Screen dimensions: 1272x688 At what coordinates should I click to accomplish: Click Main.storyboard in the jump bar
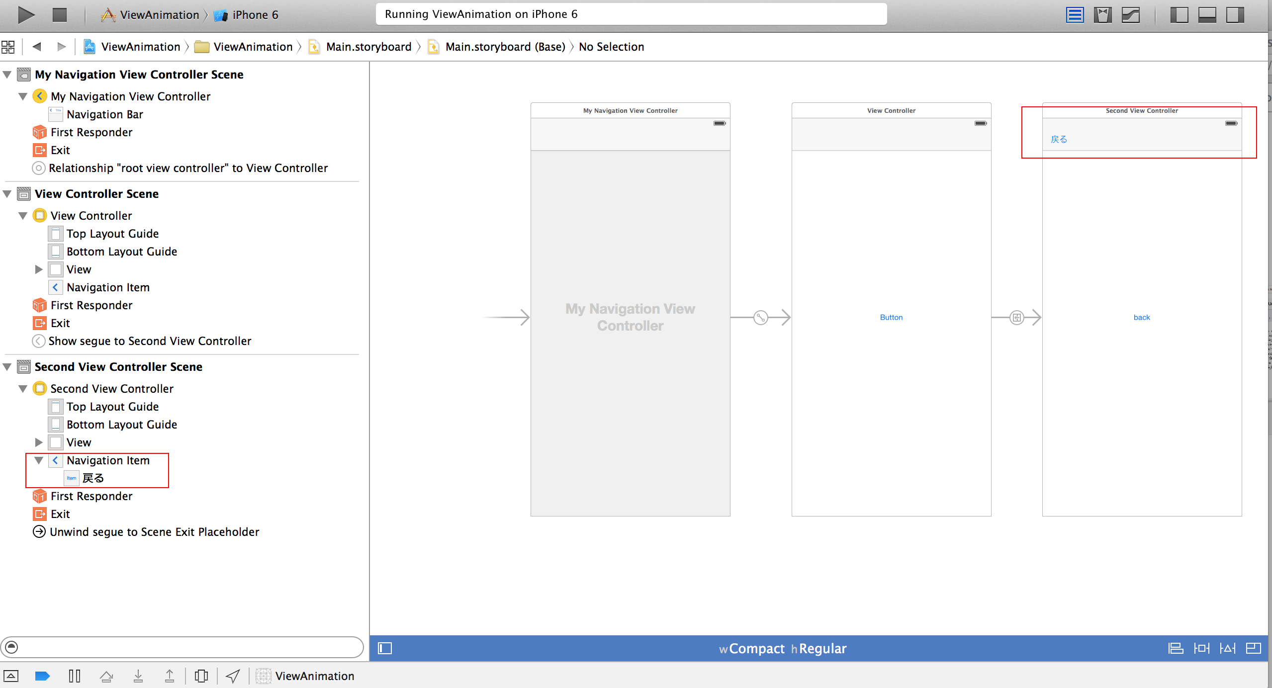[368, 46]
